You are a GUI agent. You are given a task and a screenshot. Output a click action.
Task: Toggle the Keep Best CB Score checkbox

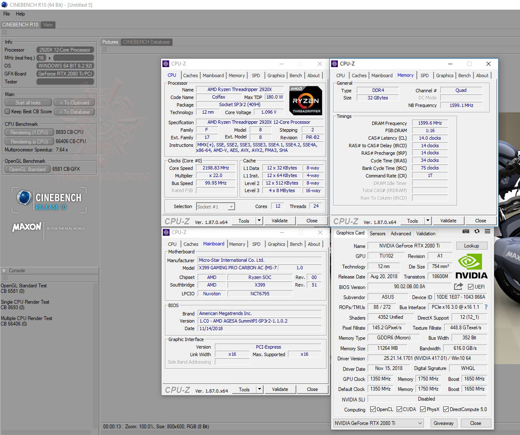[x=8, y=112]
